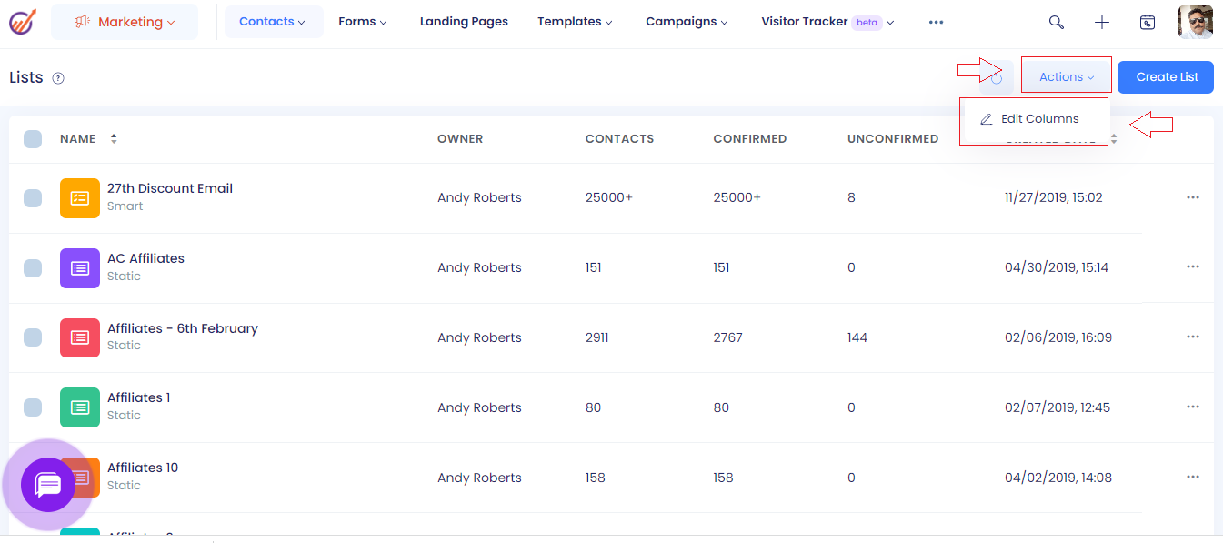This screenshot has width=1223, height=543.
Task: Click the Contacts column header
Action: pyautogui.click(x=619, y=139)
